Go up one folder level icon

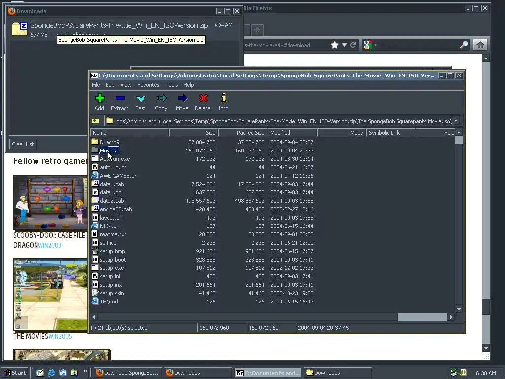[x=95, y=121]
